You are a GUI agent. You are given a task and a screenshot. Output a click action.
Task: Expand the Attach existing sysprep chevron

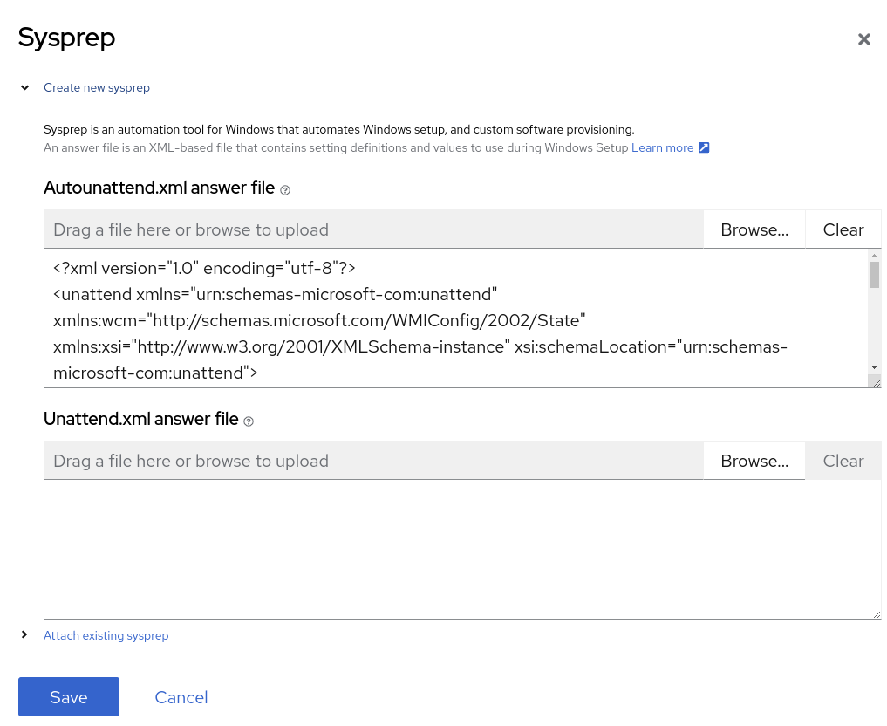pyautogui.click(x=24, y=634)
